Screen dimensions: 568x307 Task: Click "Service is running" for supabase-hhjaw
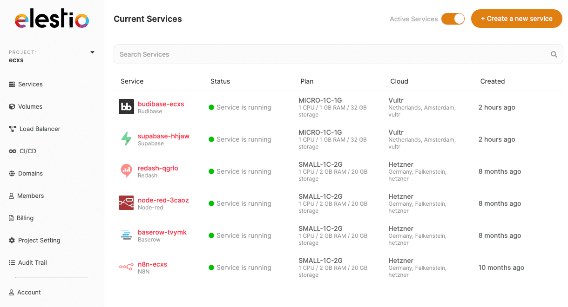pos(243,139)
